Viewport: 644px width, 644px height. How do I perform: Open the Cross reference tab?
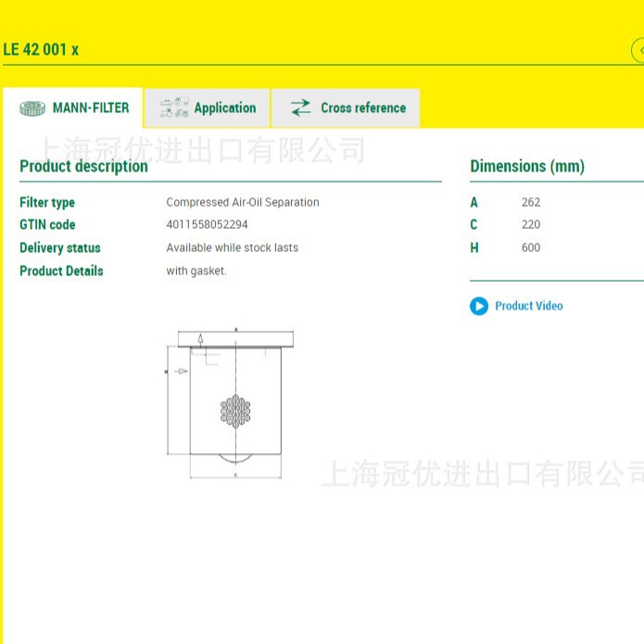[x=346, y=108]
